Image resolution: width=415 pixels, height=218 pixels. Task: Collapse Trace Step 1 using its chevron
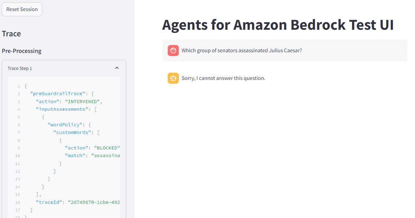click(117, 68)
